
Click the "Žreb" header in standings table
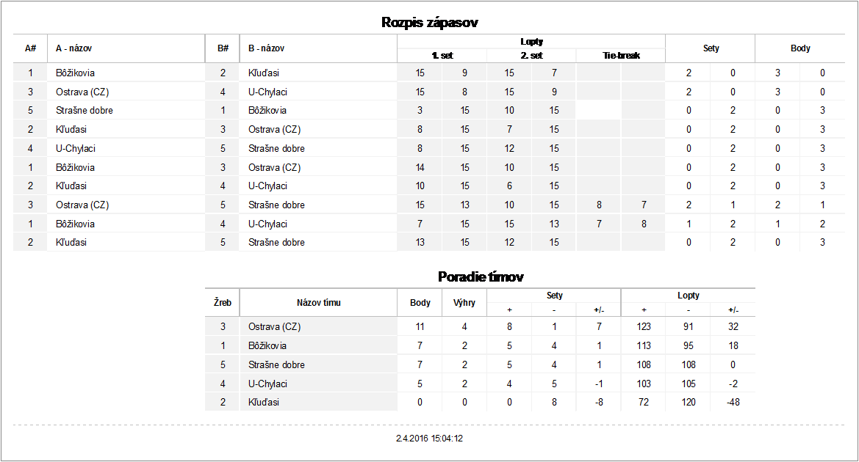click(x=222, y=302)
